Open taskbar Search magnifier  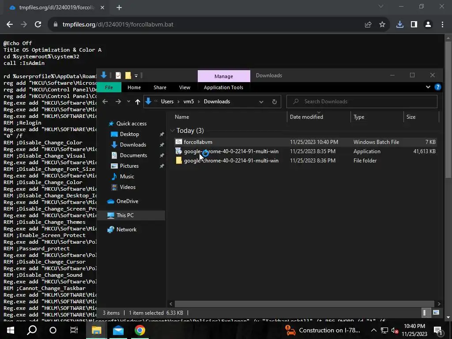point(32,330)
